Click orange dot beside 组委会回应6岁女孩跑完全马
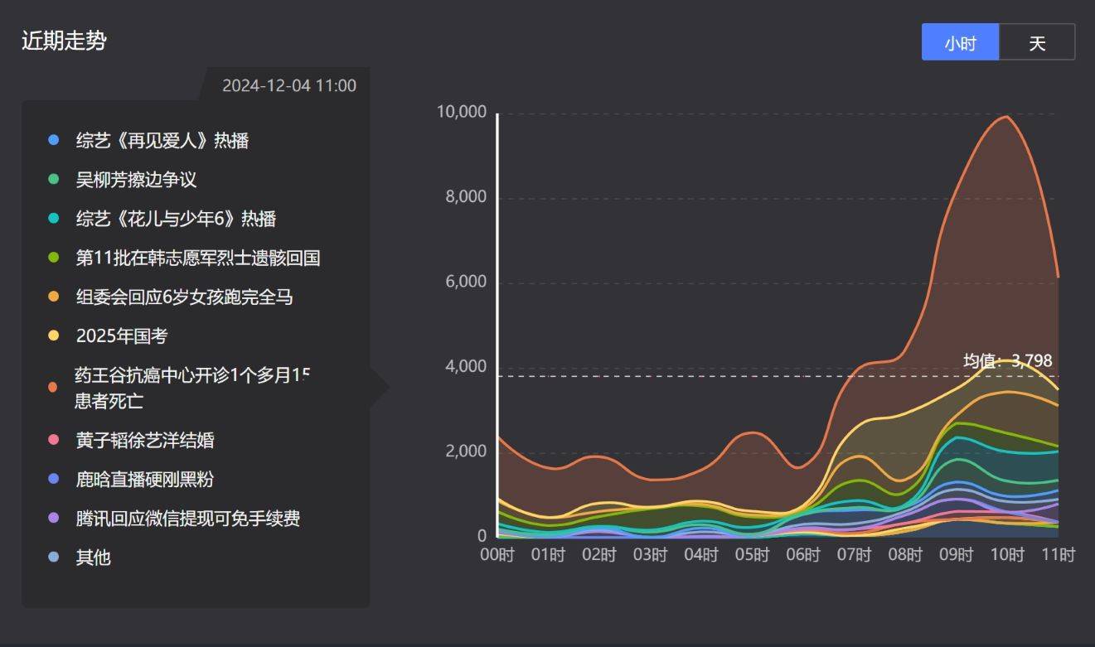Viewport: 1095px width, 647px height. [54, 297]
